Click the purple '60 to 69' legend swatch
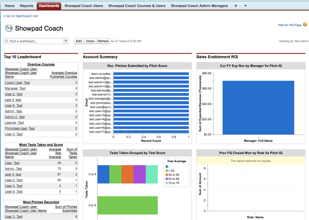 pyautogui.click(x=167, y=179)
